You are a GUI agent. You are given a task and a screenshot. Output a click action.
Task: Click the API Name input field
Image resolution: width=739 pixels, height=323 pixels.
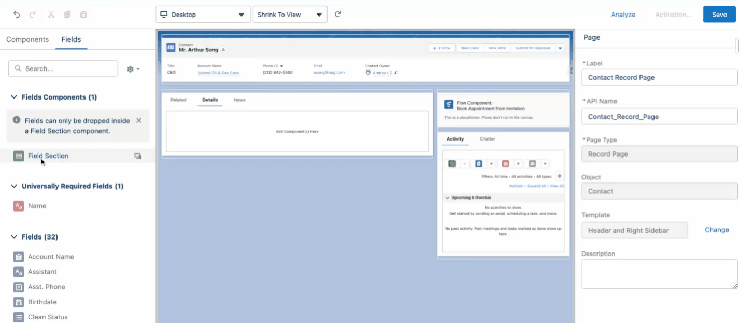[x=659, y=117]
